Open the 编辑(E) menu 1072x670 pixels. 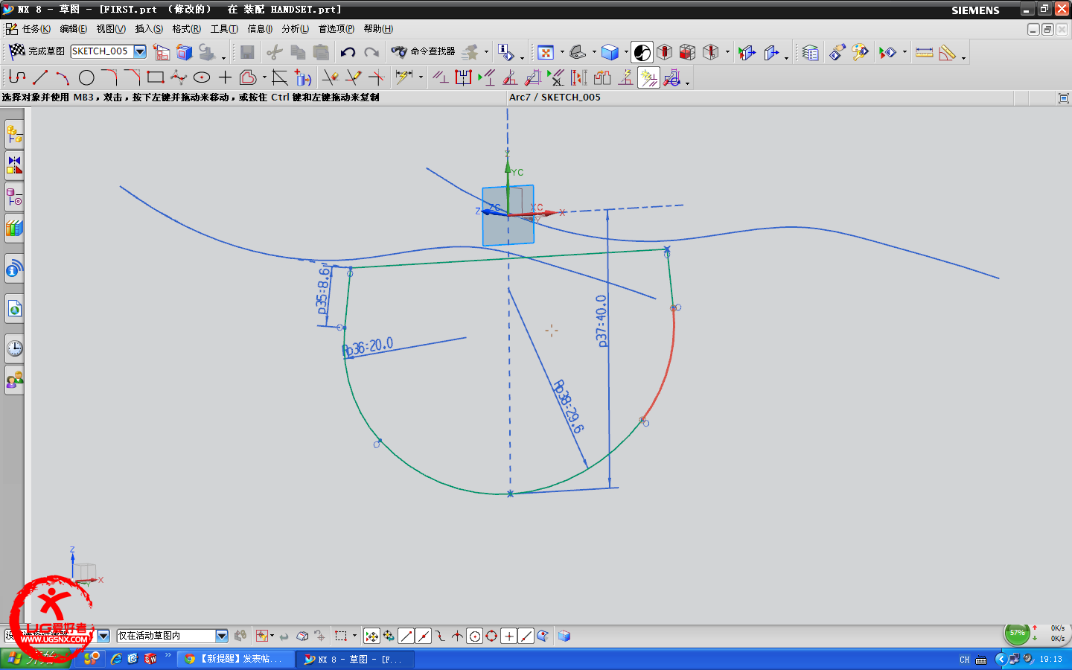(x=74, y=29)
